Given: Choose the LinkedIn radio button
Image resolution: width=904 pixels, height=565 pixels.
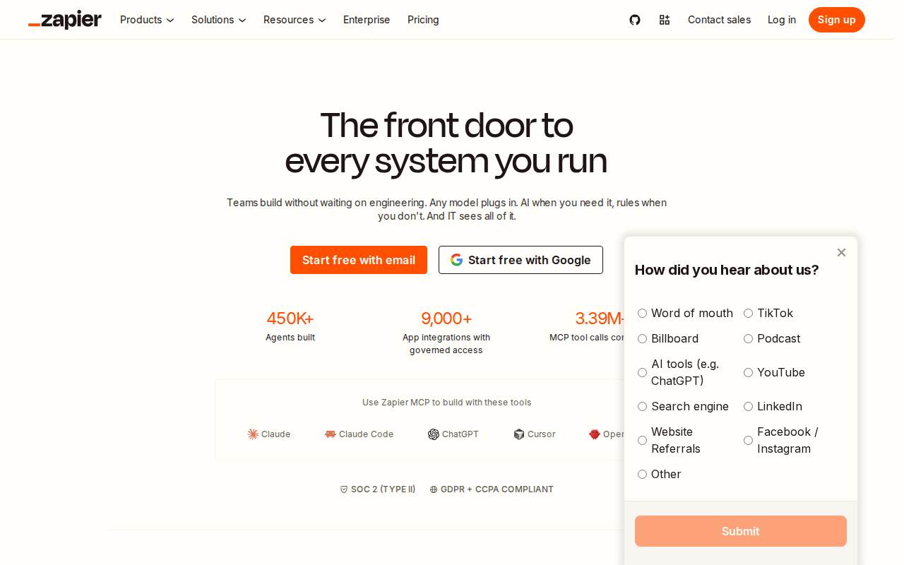Looking at the screenshot, I should [748, 406].
